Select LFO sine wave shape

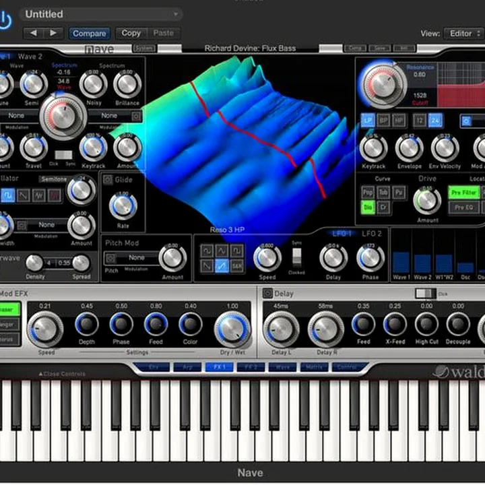[x=207, y=251]
